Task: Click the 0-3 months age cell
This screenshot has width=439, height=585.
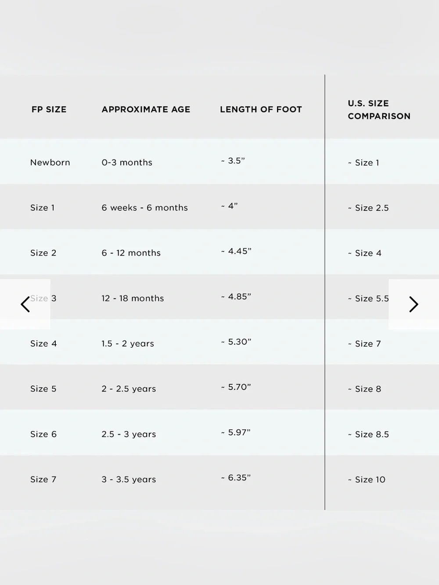Action: (x=127, y=162)
